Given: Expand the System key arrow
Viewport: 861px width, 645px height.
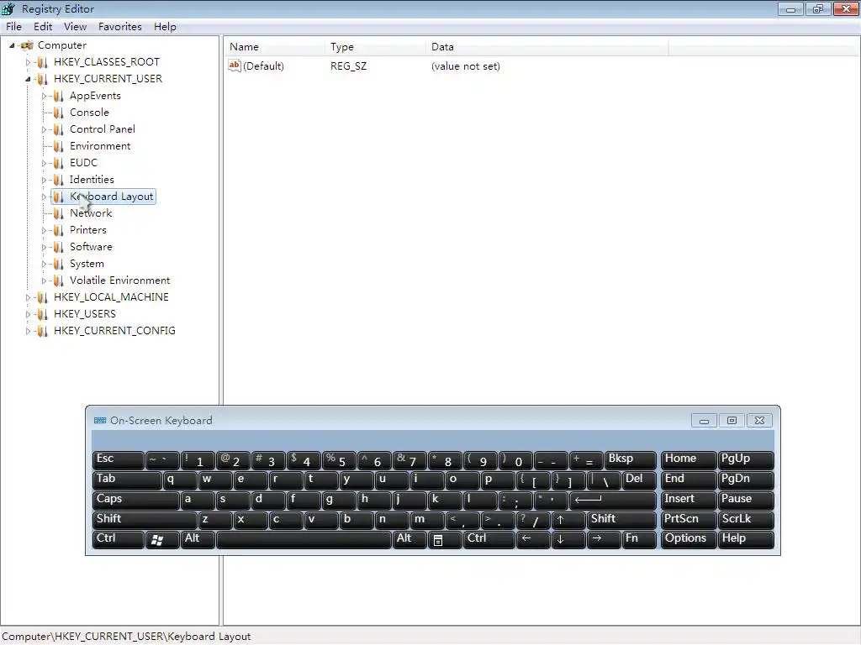Looking at the screenshot, I should tap(44, 264).
